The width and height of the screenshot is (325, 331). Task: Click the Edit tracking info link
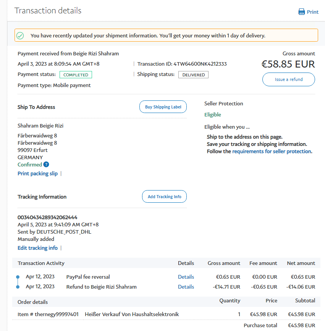(x=37, y=248)
